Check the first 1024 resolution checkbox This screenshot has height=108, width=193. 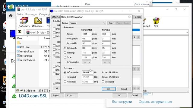[54, 66]
